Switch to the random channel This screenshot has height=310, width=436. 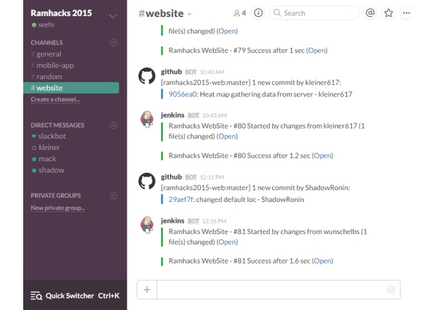pos(46,77)
